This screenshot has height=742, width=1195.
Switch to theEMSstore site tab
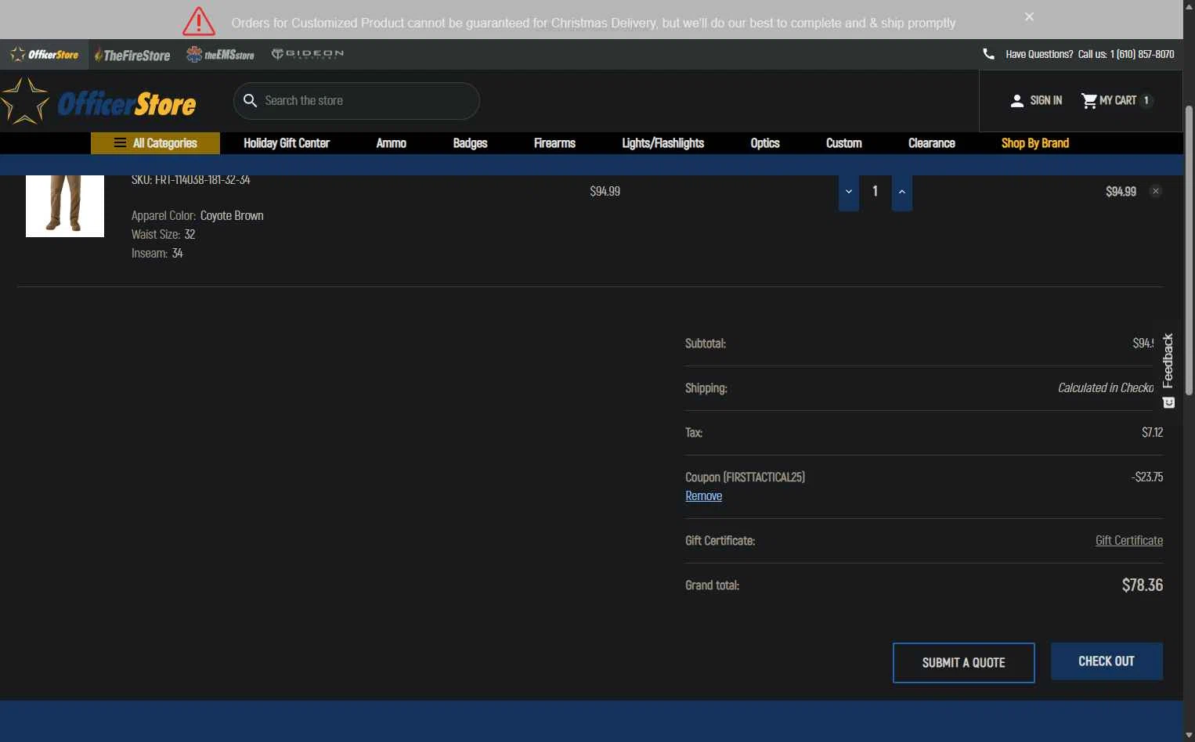pyautogui.click(x=221, y=55)
